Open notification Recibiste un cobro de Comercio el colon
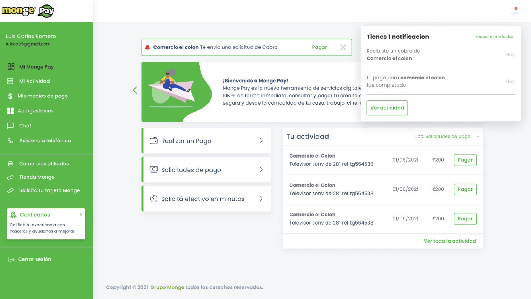The height and width of the screenshot is (299, 531). click(x=441, y=55)
